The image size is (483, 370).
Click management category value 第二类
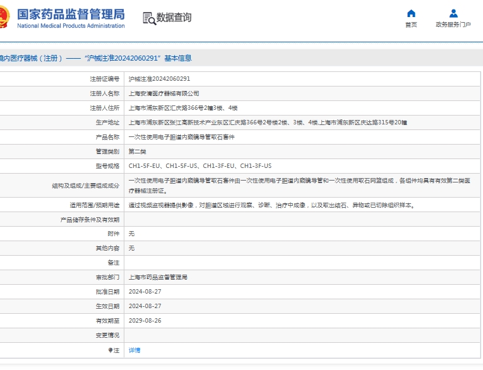(138, 152)
